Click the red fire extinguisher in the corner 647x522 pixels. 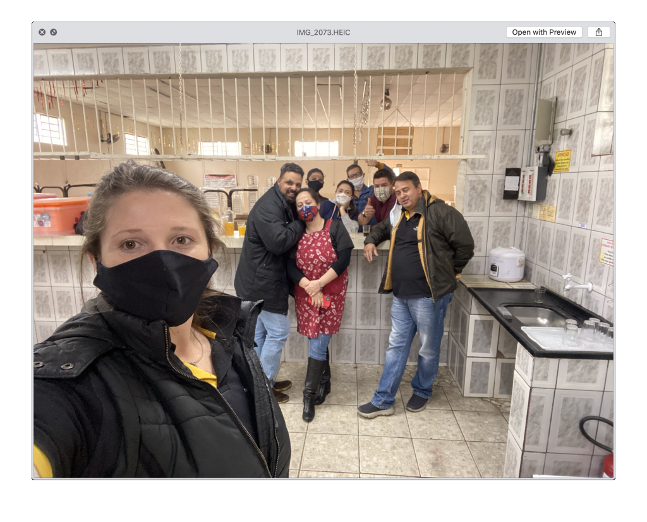(607, 465)
